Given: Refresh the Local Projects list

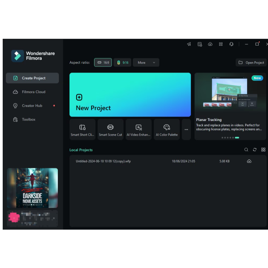Looking at the screenshot, I should pyautogui.click(x=255, y=150).
